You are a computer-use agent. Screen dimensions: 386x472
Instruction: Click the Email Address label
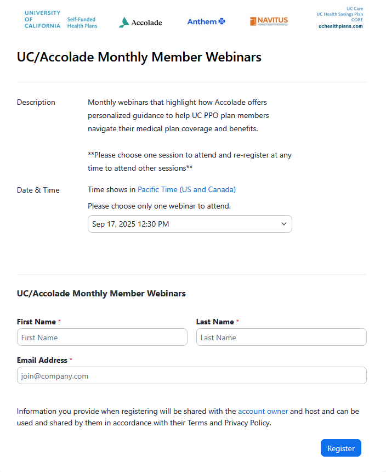click(42, 360)
